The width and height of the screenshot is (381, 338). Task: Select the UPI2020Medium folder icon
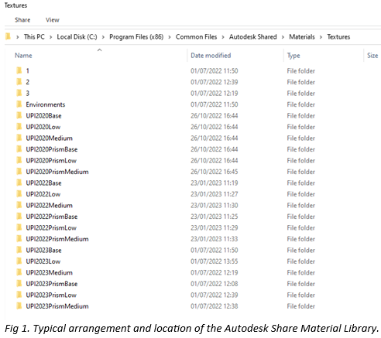19,138
